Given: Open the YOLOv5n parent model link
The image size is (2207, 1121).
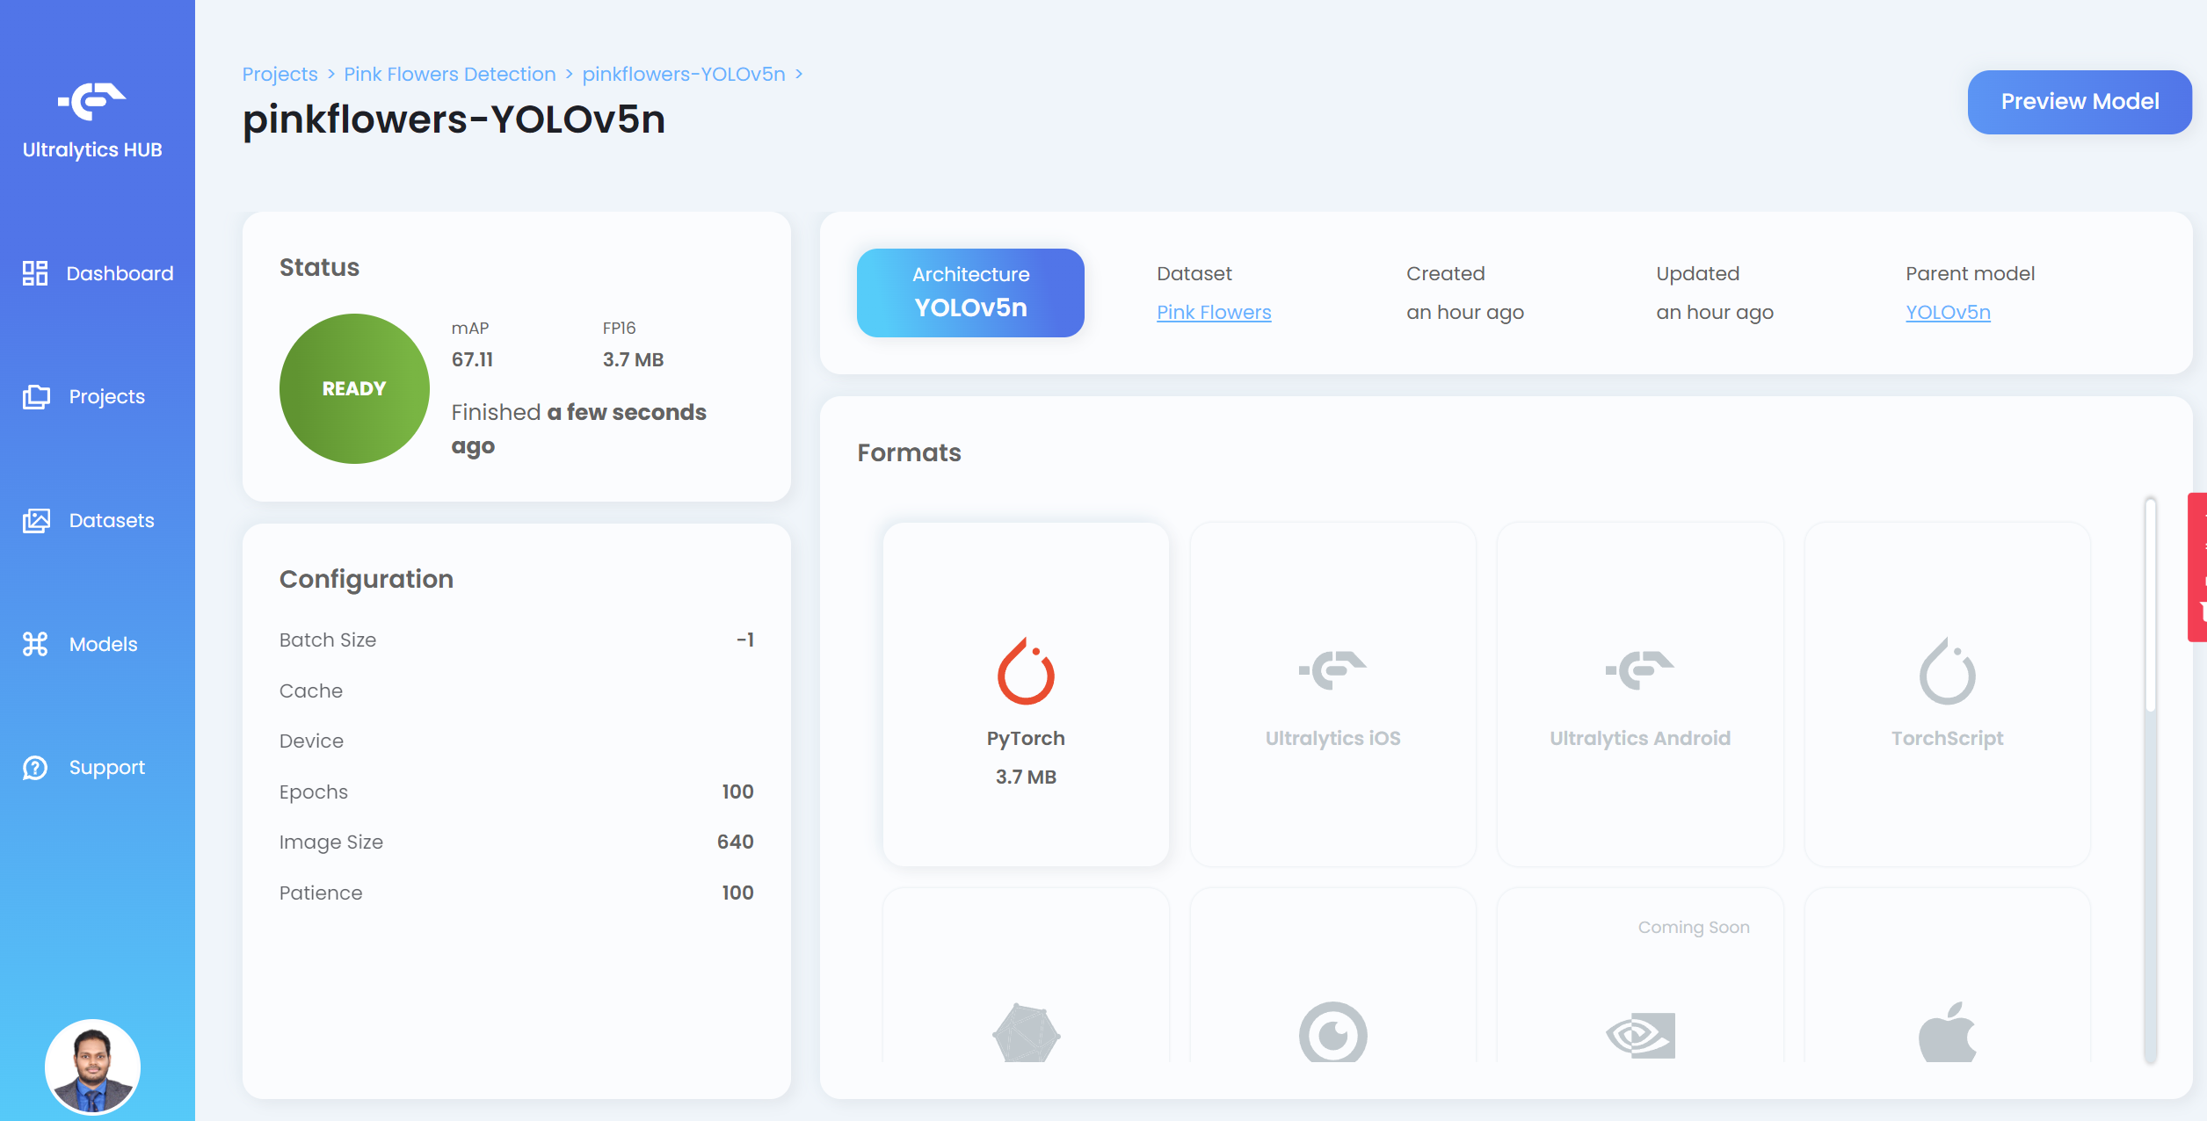Looking at the screenshot, I should (1948, 312).
